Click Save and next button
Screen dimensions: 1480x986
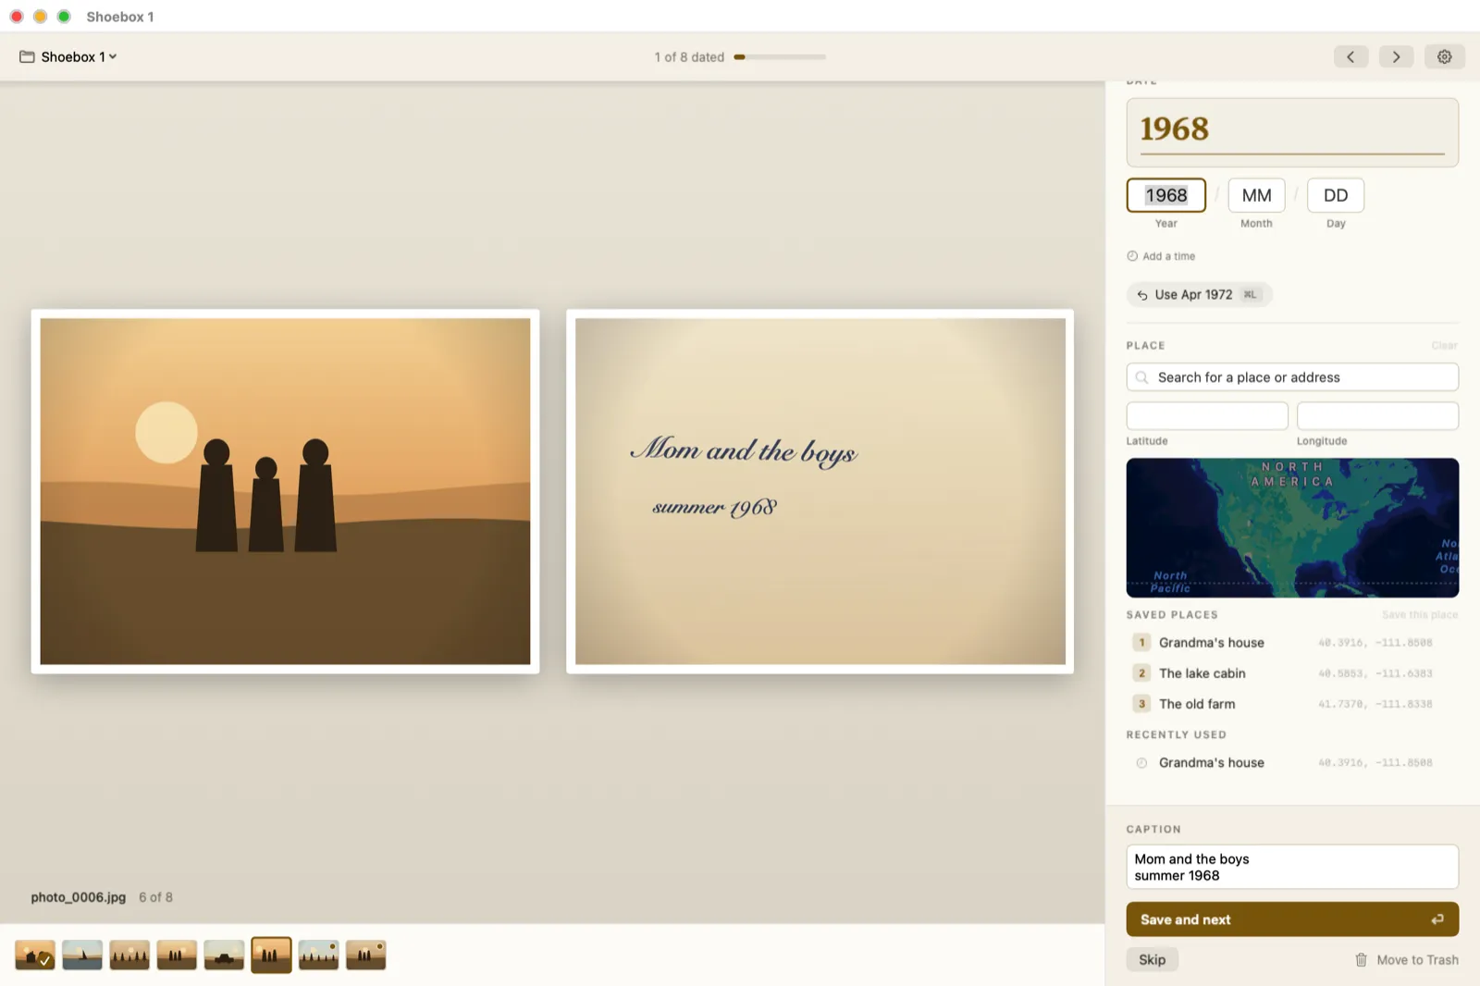point(1292,919)
